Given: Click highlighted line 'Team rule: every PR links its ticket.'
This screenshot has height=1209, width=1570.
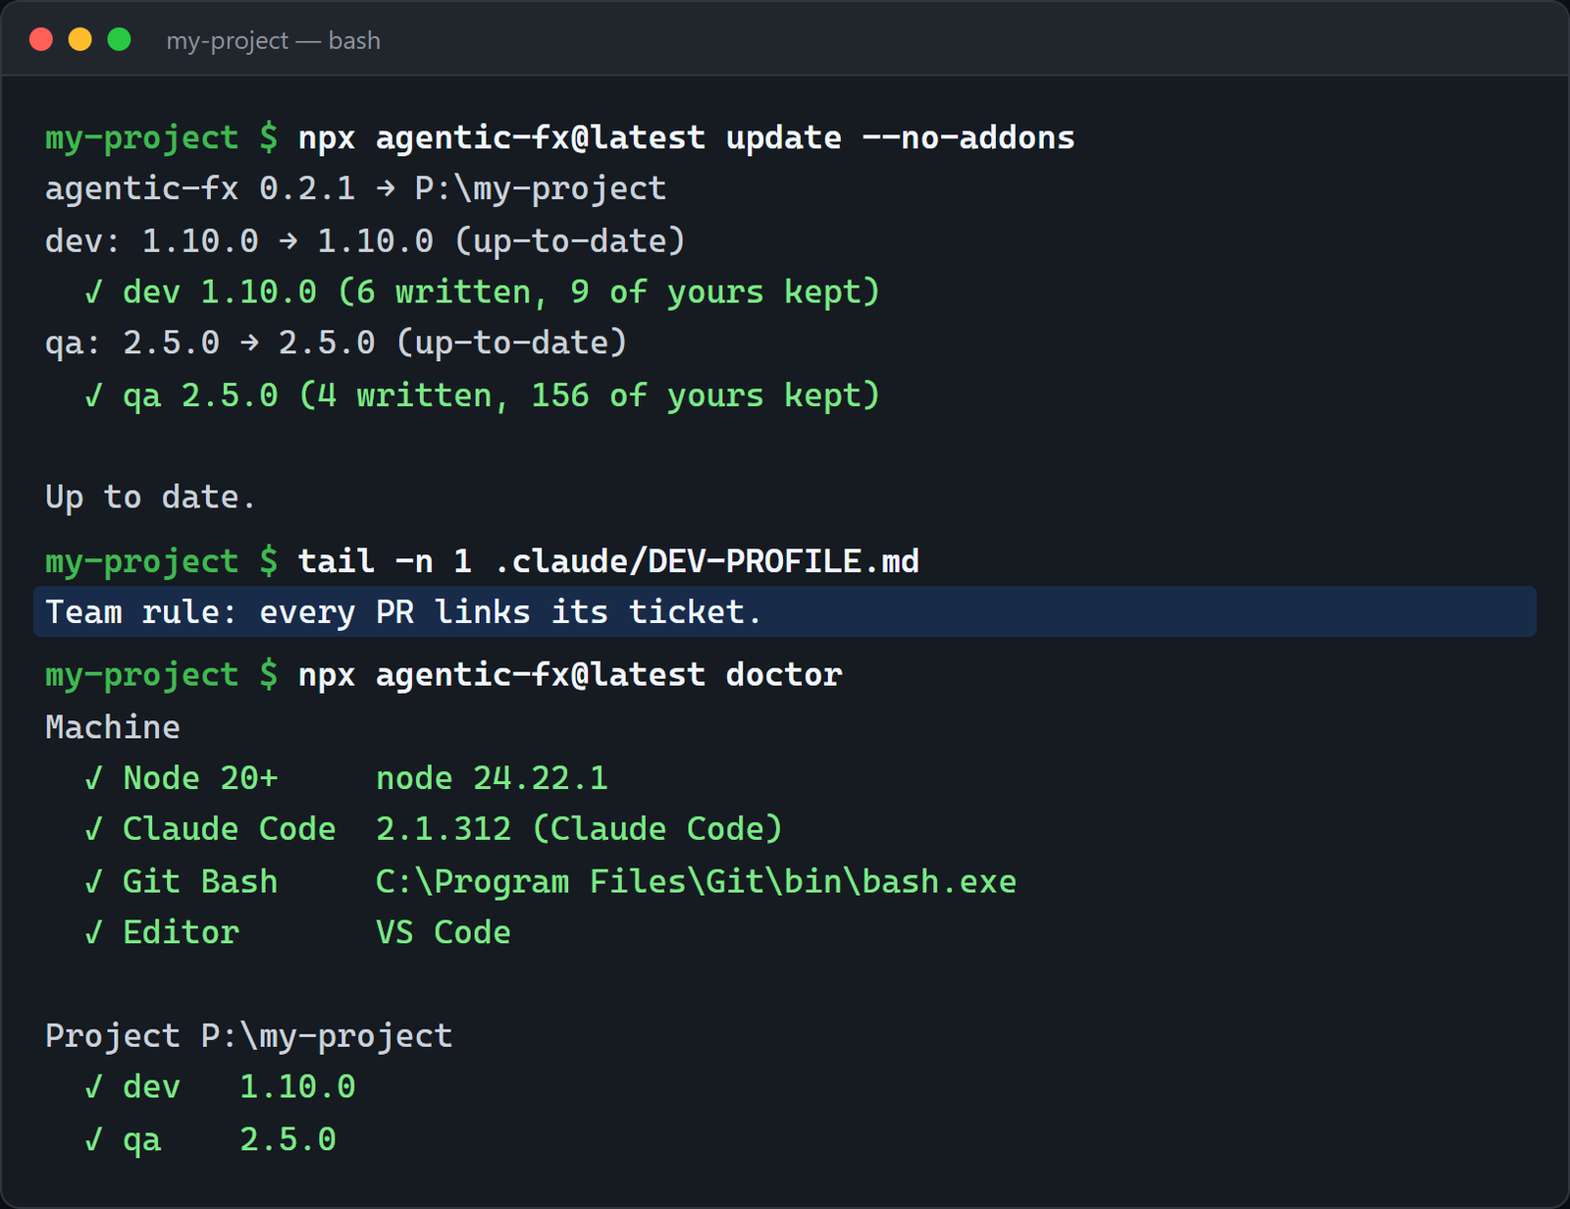Looking at the screenshot, I should [785, 611].
